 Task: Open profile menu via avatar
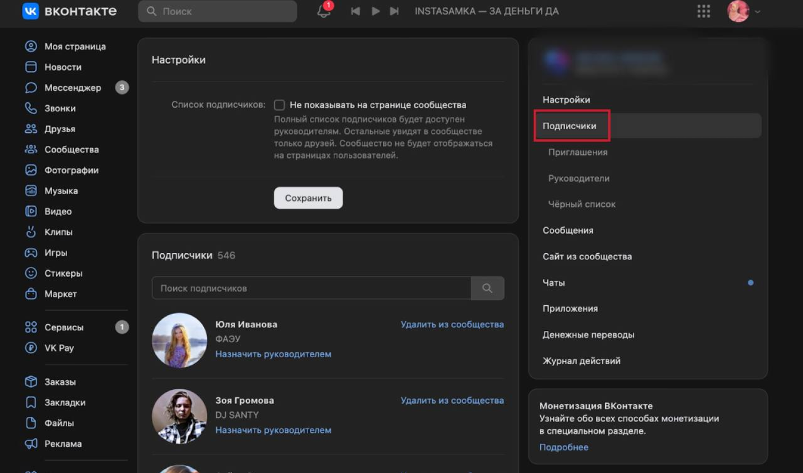[738, 11]
